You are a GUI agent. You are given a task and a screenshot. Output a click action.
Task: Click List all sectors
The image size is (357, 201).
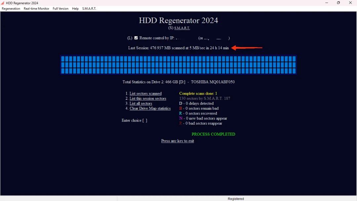[x=141, y=103]
